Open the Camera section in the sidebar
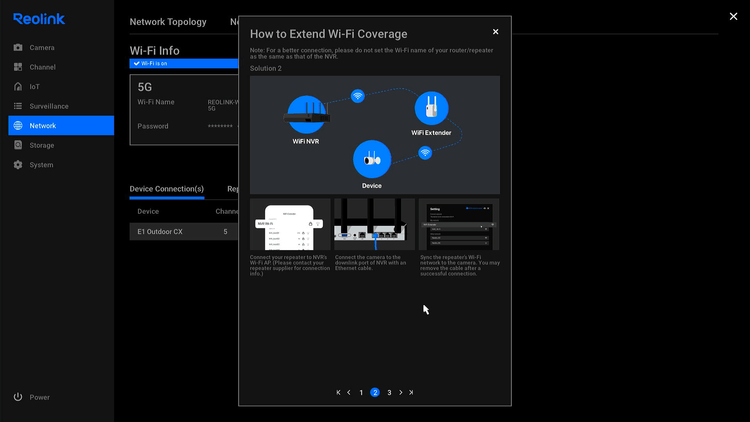The image size is (750, 422). (x=42, y=47)
